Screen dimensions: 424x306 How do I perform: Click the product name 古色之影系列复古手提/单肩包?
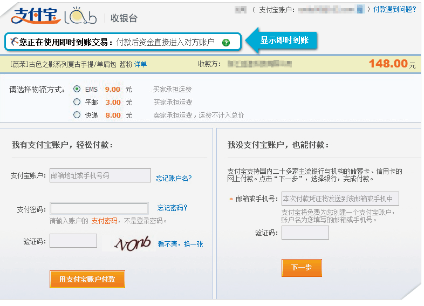(72, 64)
